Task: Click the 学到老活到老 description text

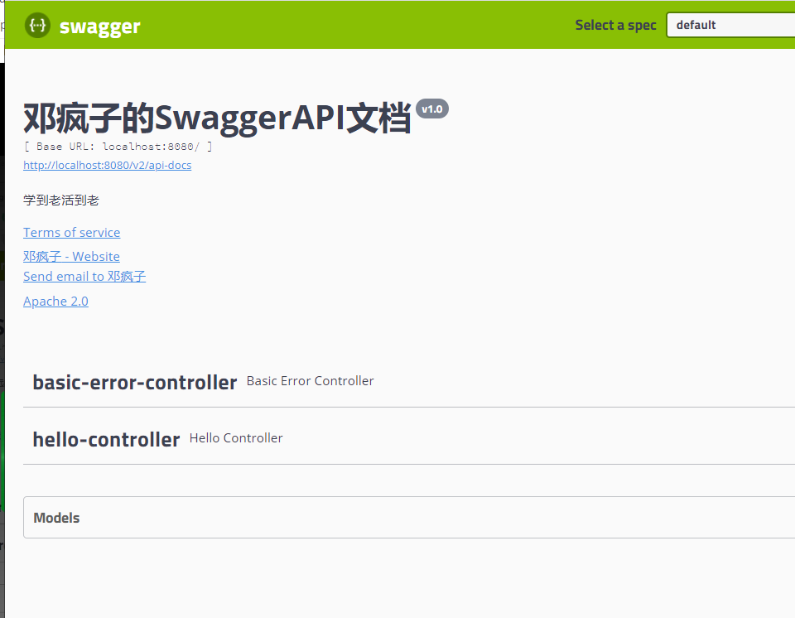Action: (60, 200)
